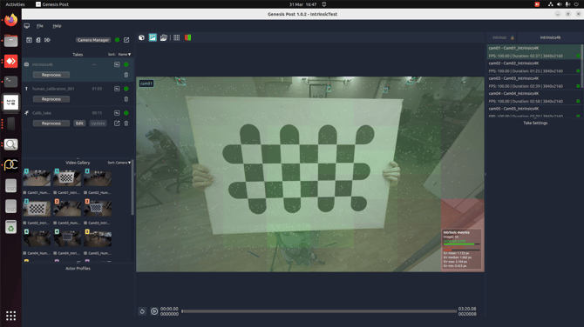Click the monitor icon in menu bar
Viewport: 584px width, 327px height.
pos(27,26)
